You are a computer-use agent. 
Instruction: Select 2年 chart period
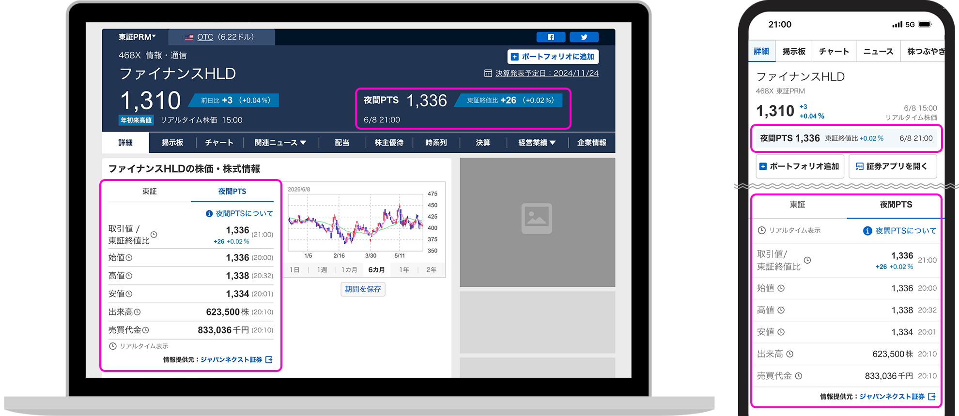(431, 270)
